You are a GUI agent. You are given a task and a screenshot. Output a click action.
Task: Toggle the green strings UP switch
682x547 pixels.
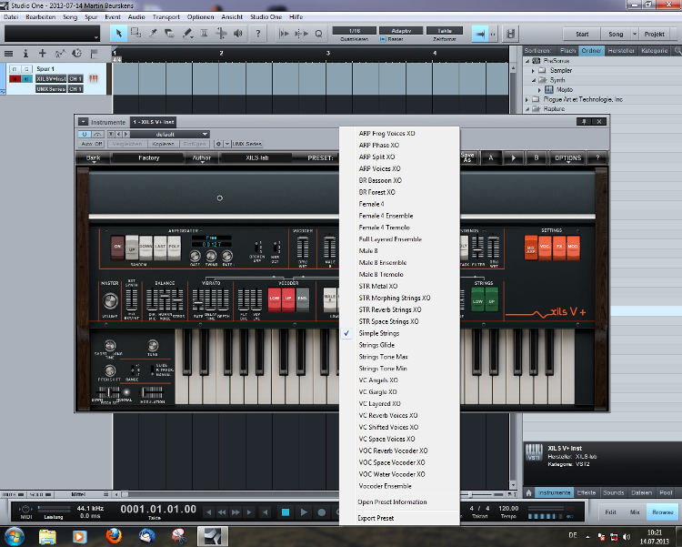[x=491, y=299]
